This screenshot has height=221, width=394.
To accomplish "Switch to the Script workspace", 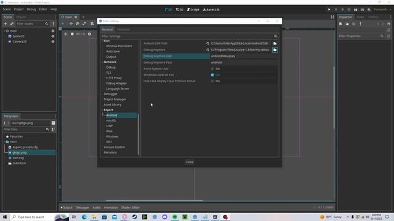I will pos(193,10).
